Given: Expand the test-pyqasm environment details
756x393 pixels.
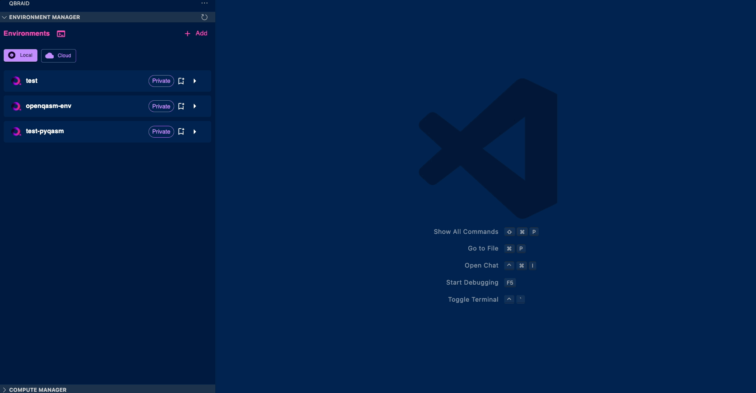Looking at the screenshot, I should coord(195,132).
